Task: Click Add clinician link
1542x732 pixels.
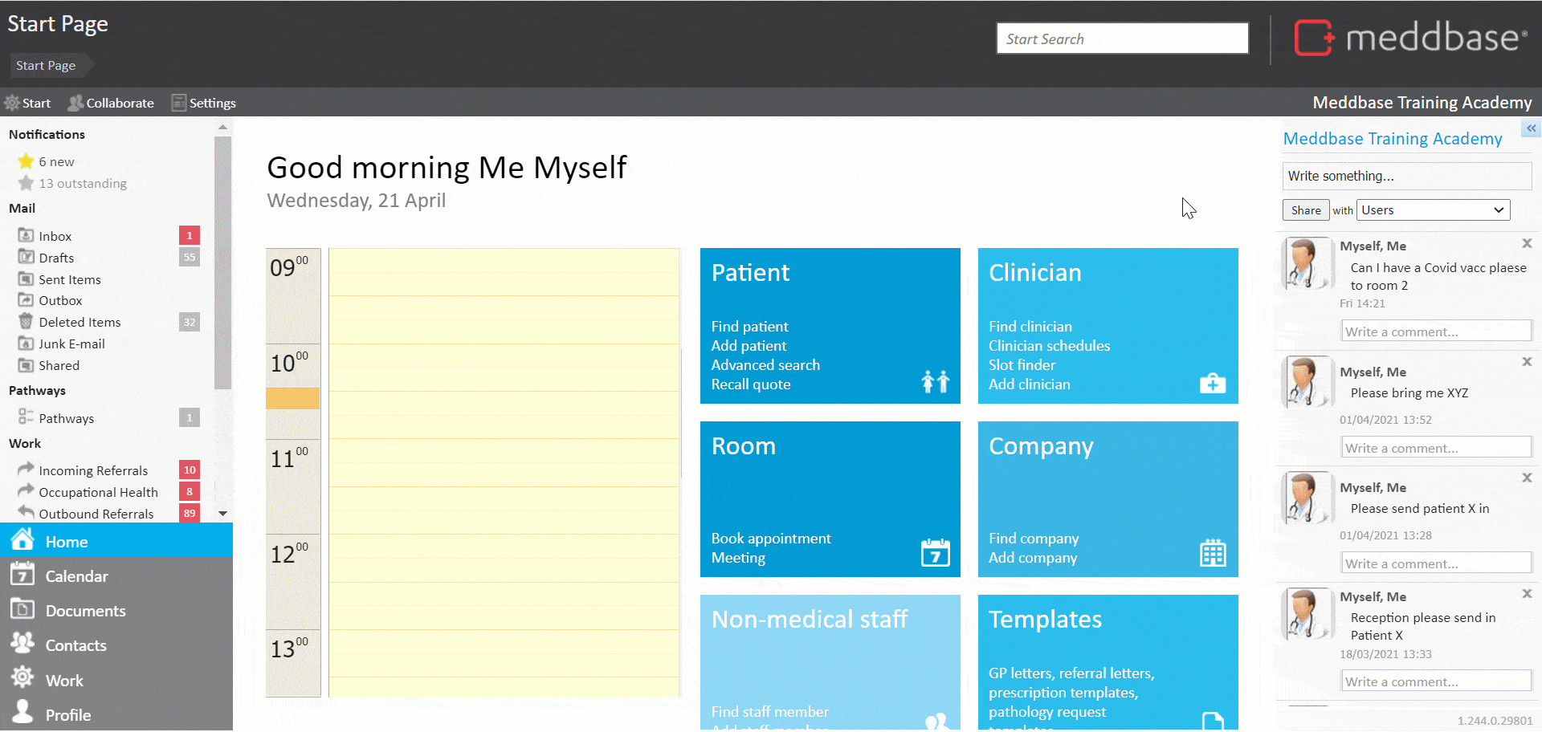Action: click(1030, 384)
